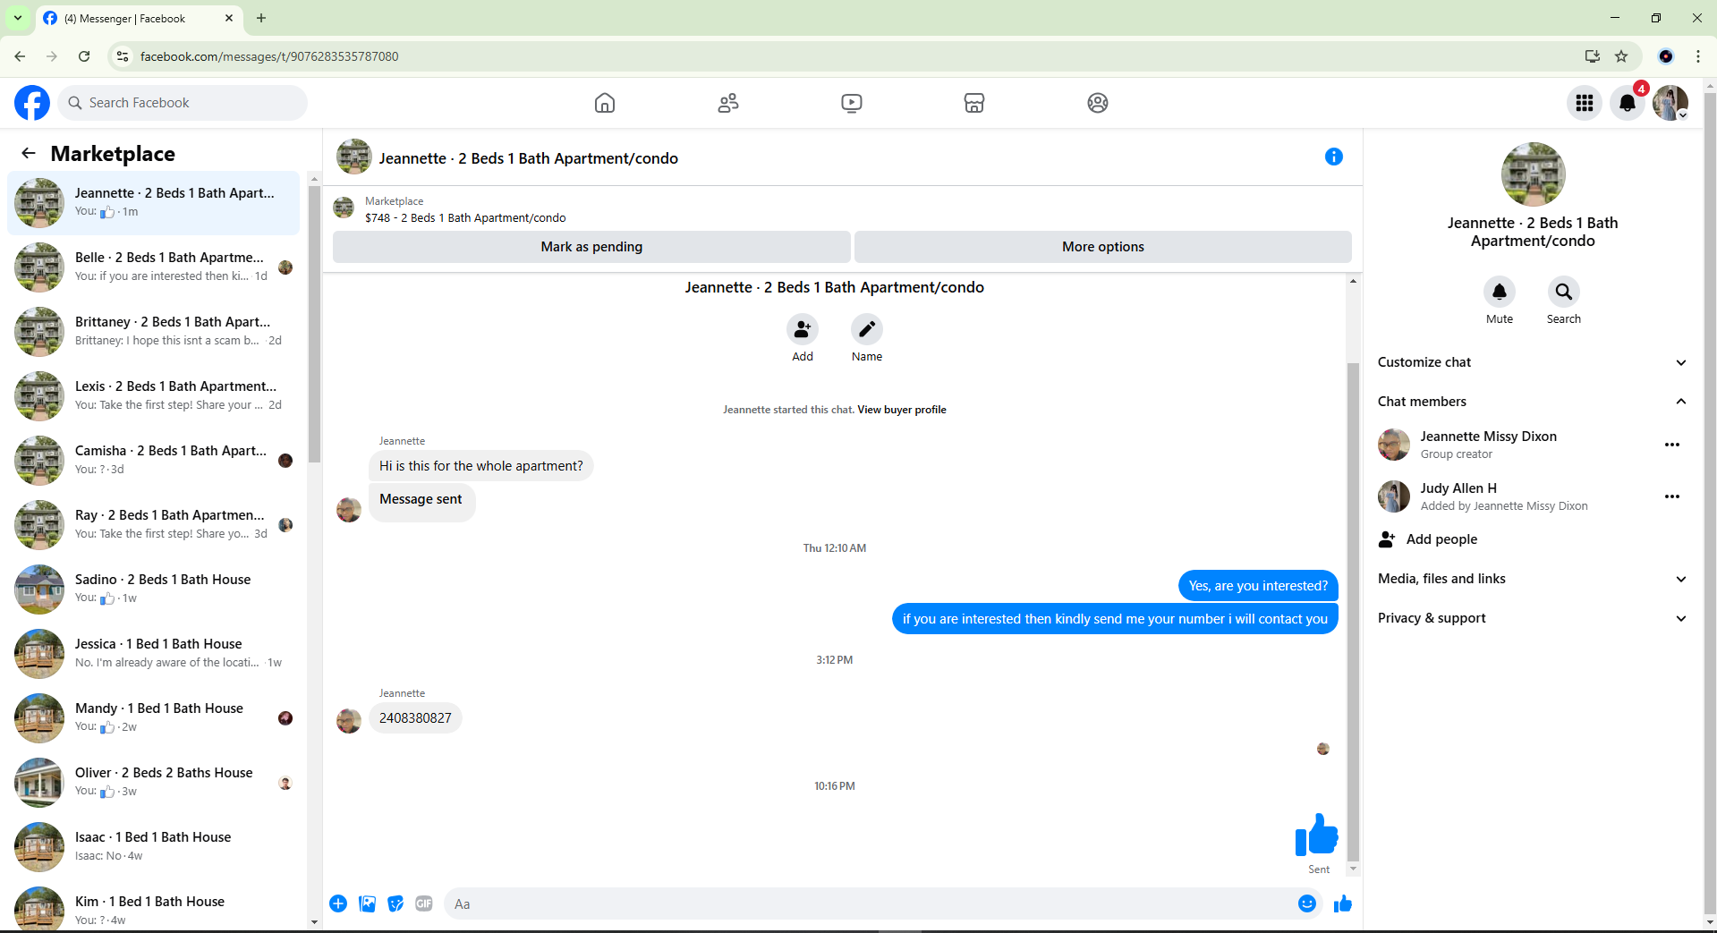Open Oliver 2 Beds 2 Baths House chat
This screenshot has width=1717, height=933.
coord(154,783)
